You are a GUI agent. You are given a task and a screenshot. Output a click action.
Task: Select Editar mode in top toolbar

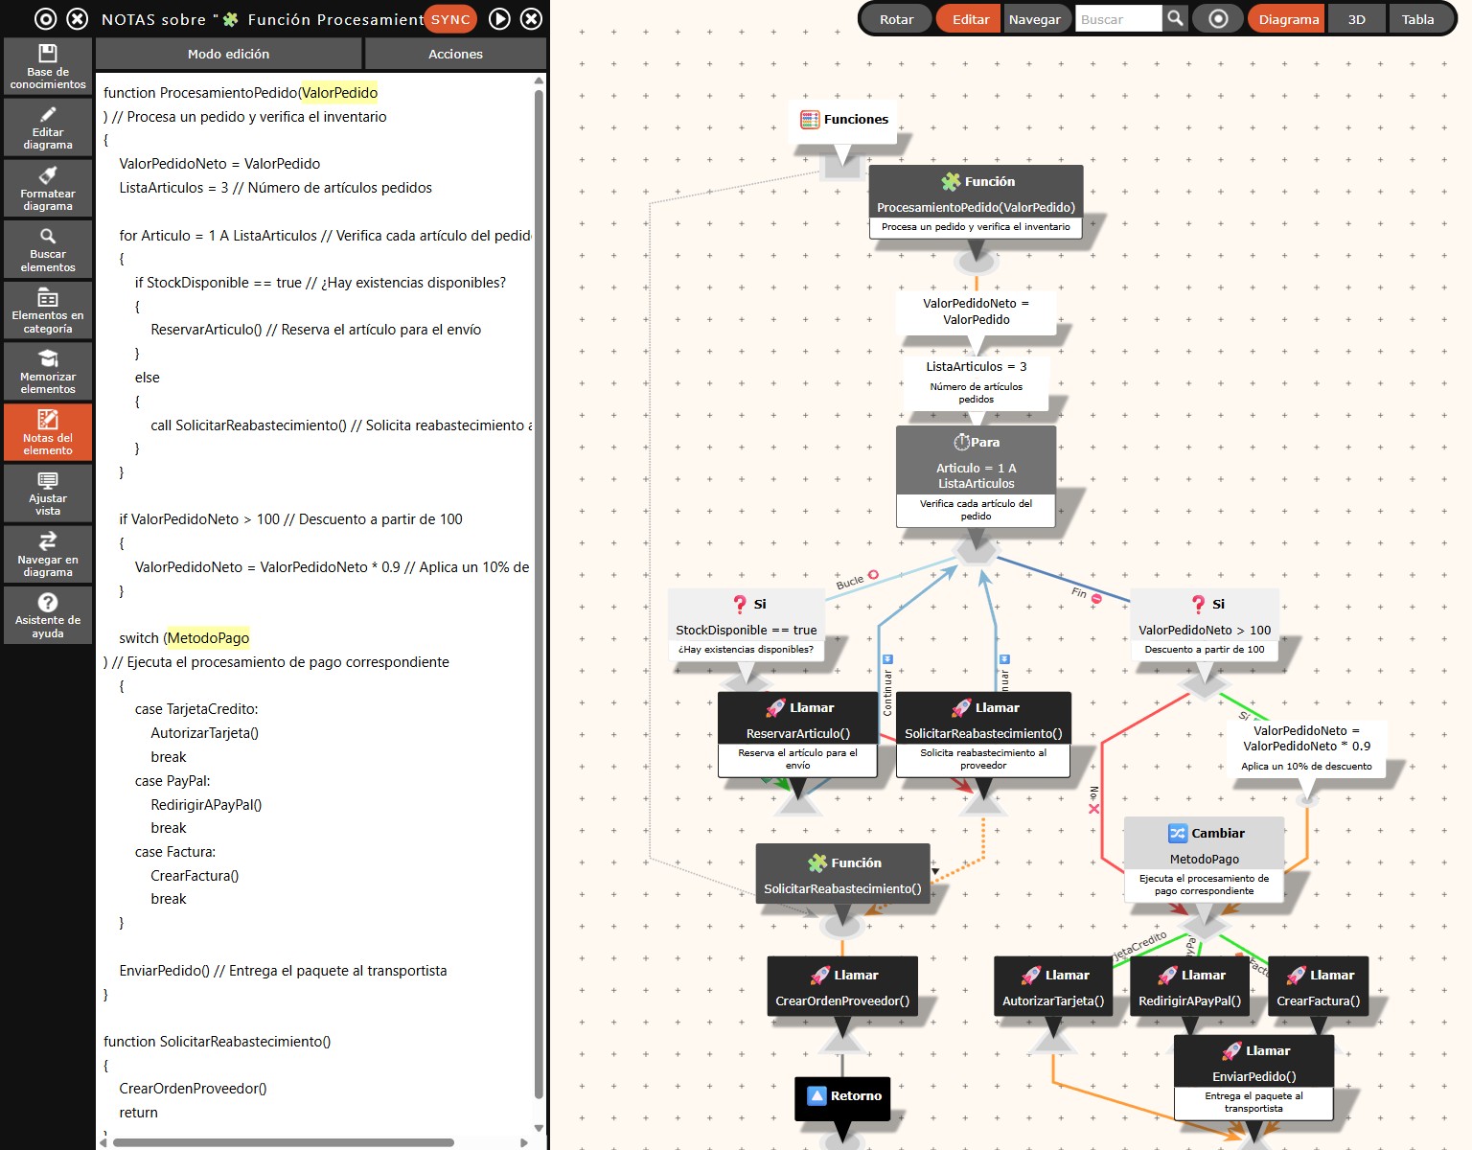coord(971,19)
